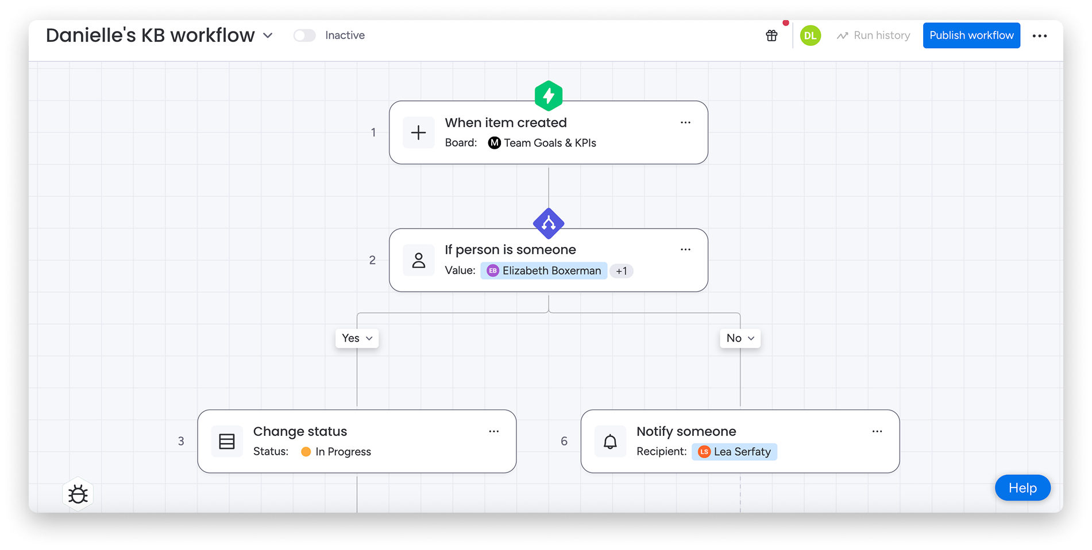Open the options menu on When item created
1092x550 pixels.
685,122
